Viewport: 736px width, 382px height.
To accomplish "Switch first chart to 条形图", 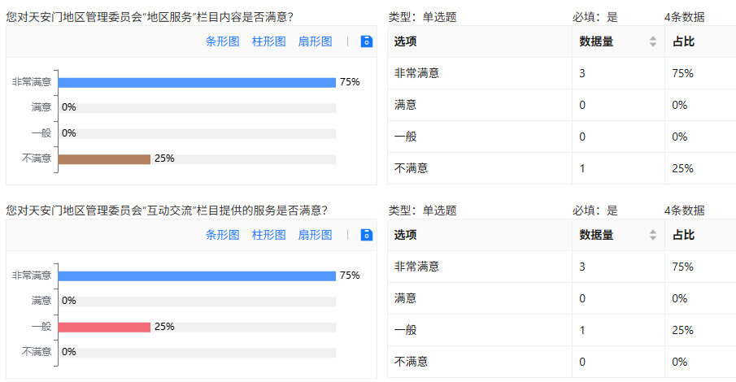I will pyautogui.click(x=223, y=41).
